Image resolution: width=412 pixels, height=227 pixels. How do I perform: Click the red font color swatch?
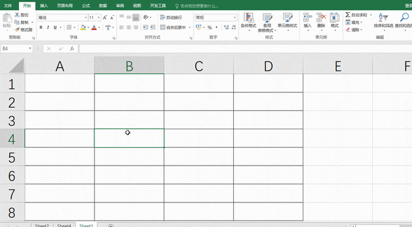(93, 27)
